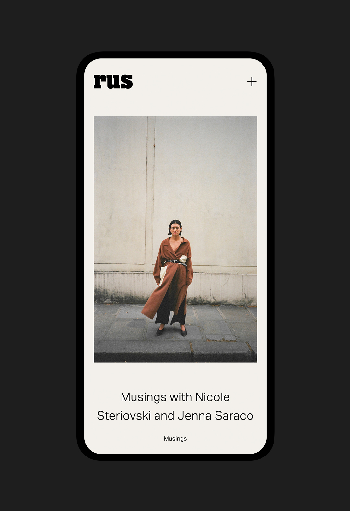The width and height of the screenshot is (350, 511).
Task: Click the black belt on the coat
Action: pyautogui.click(x=175, y=262)
